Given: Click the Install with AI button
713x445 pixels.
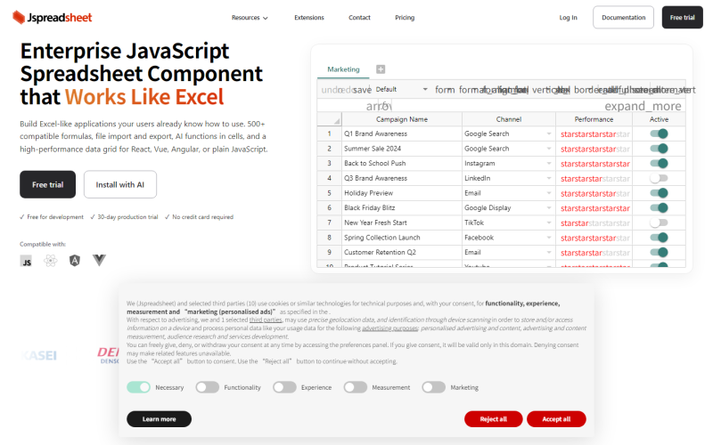Looking at the screenshot, I should [x=120, y=184].
